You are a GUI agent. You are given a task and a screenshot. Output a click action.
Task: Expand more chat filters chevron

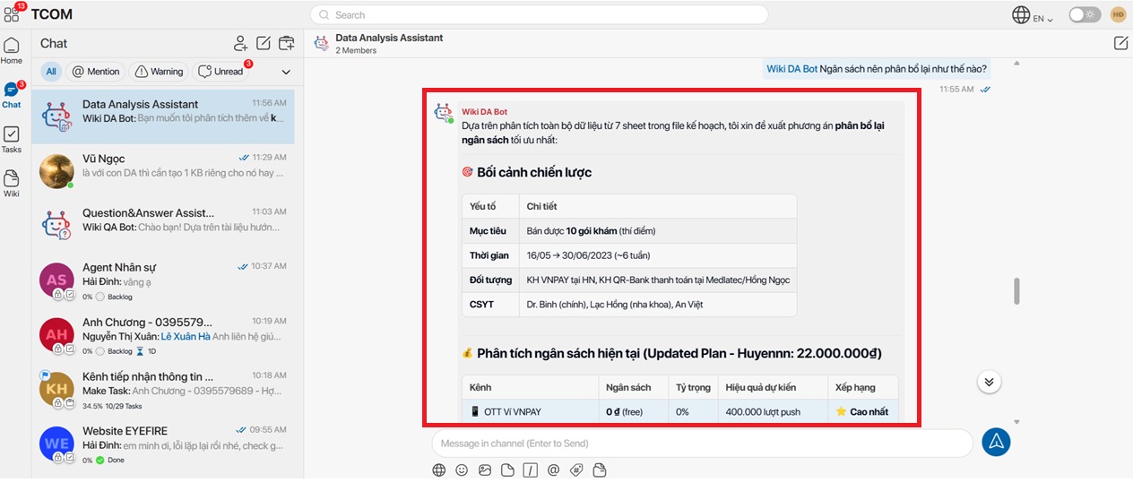coord(286,72)
